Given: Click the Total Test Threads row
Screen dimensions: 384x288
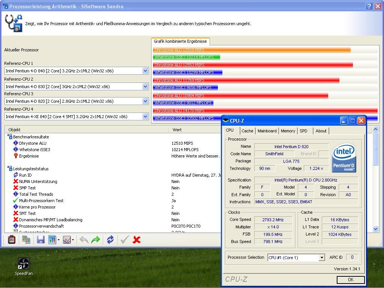Looking at the screenshot, I should [x=112, y=194].
